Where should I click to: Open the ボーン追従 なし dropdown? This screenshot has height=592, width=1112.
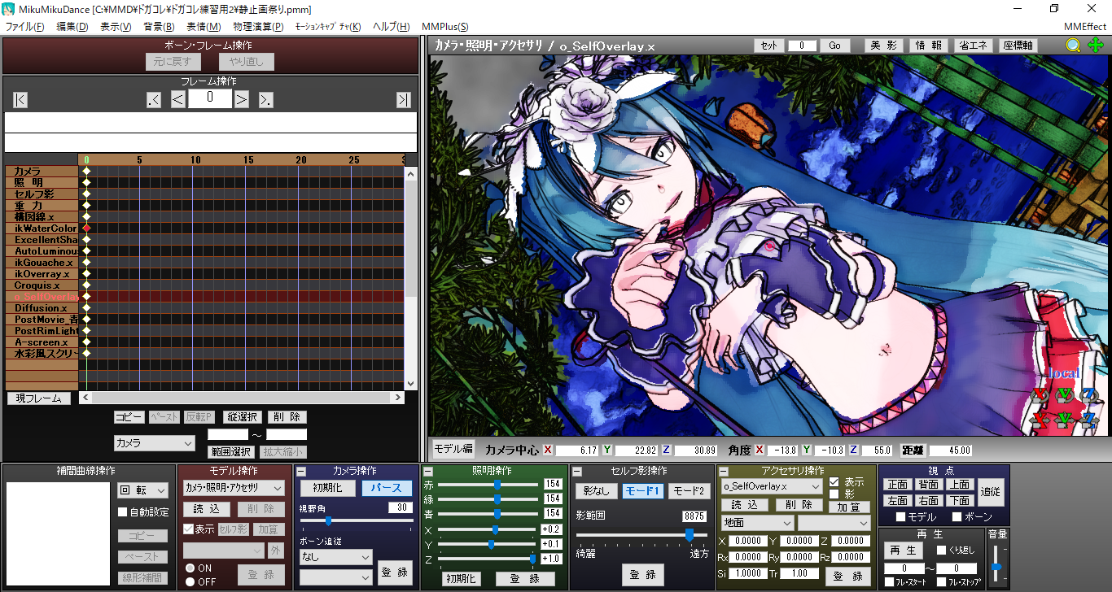click(x=335, y=557)
